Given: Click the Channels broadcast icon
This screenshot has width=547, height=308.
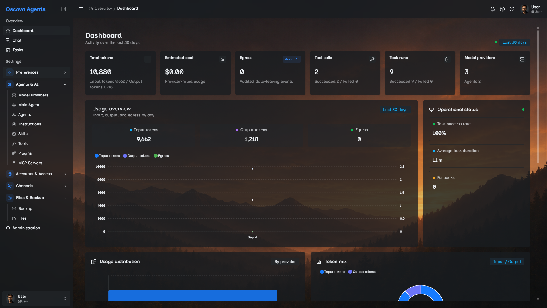Looking at the screenshot, I should click(10, 186).
